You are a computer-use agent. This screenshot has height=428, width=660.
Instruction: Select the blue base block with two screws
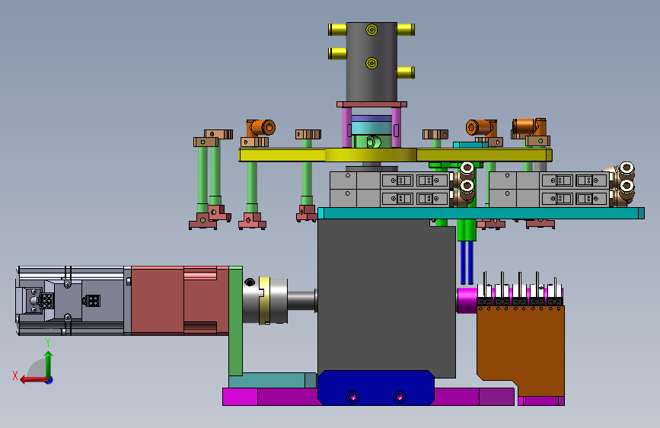click(x=375, y=388)
